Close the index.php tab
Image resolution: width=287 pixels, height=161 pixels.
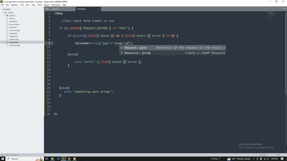point(73,9)
